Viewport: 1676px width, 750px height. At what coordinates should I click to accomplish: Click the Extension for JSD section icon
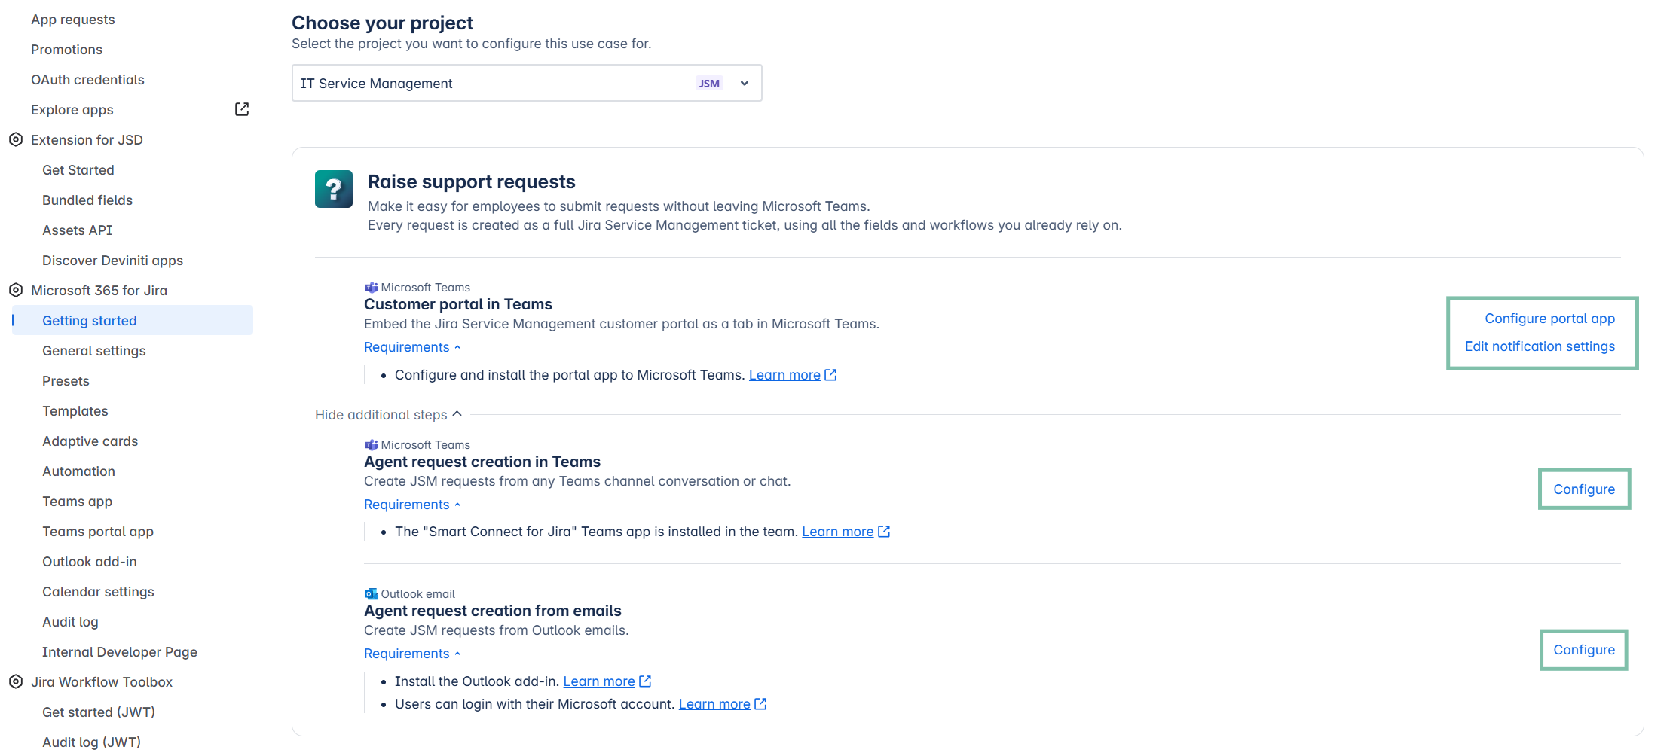point(16,140)
